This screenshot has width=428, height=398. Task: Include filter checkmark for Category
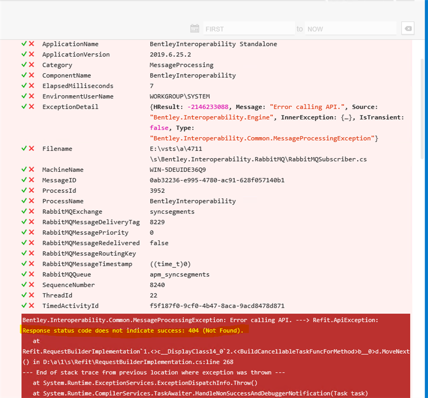tap(24, 65)
